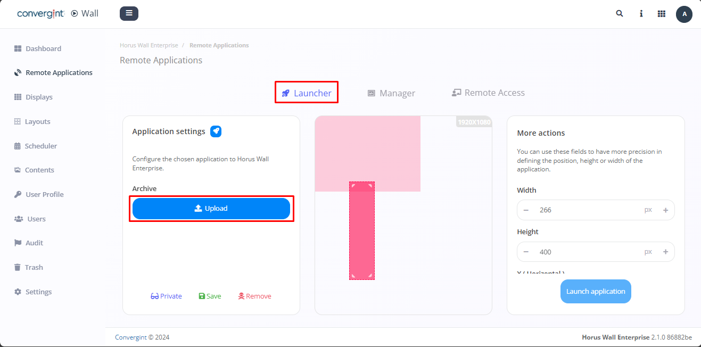Remove the application configuration
Viewport: 701px width, 347px height.
tap(254, 296)
